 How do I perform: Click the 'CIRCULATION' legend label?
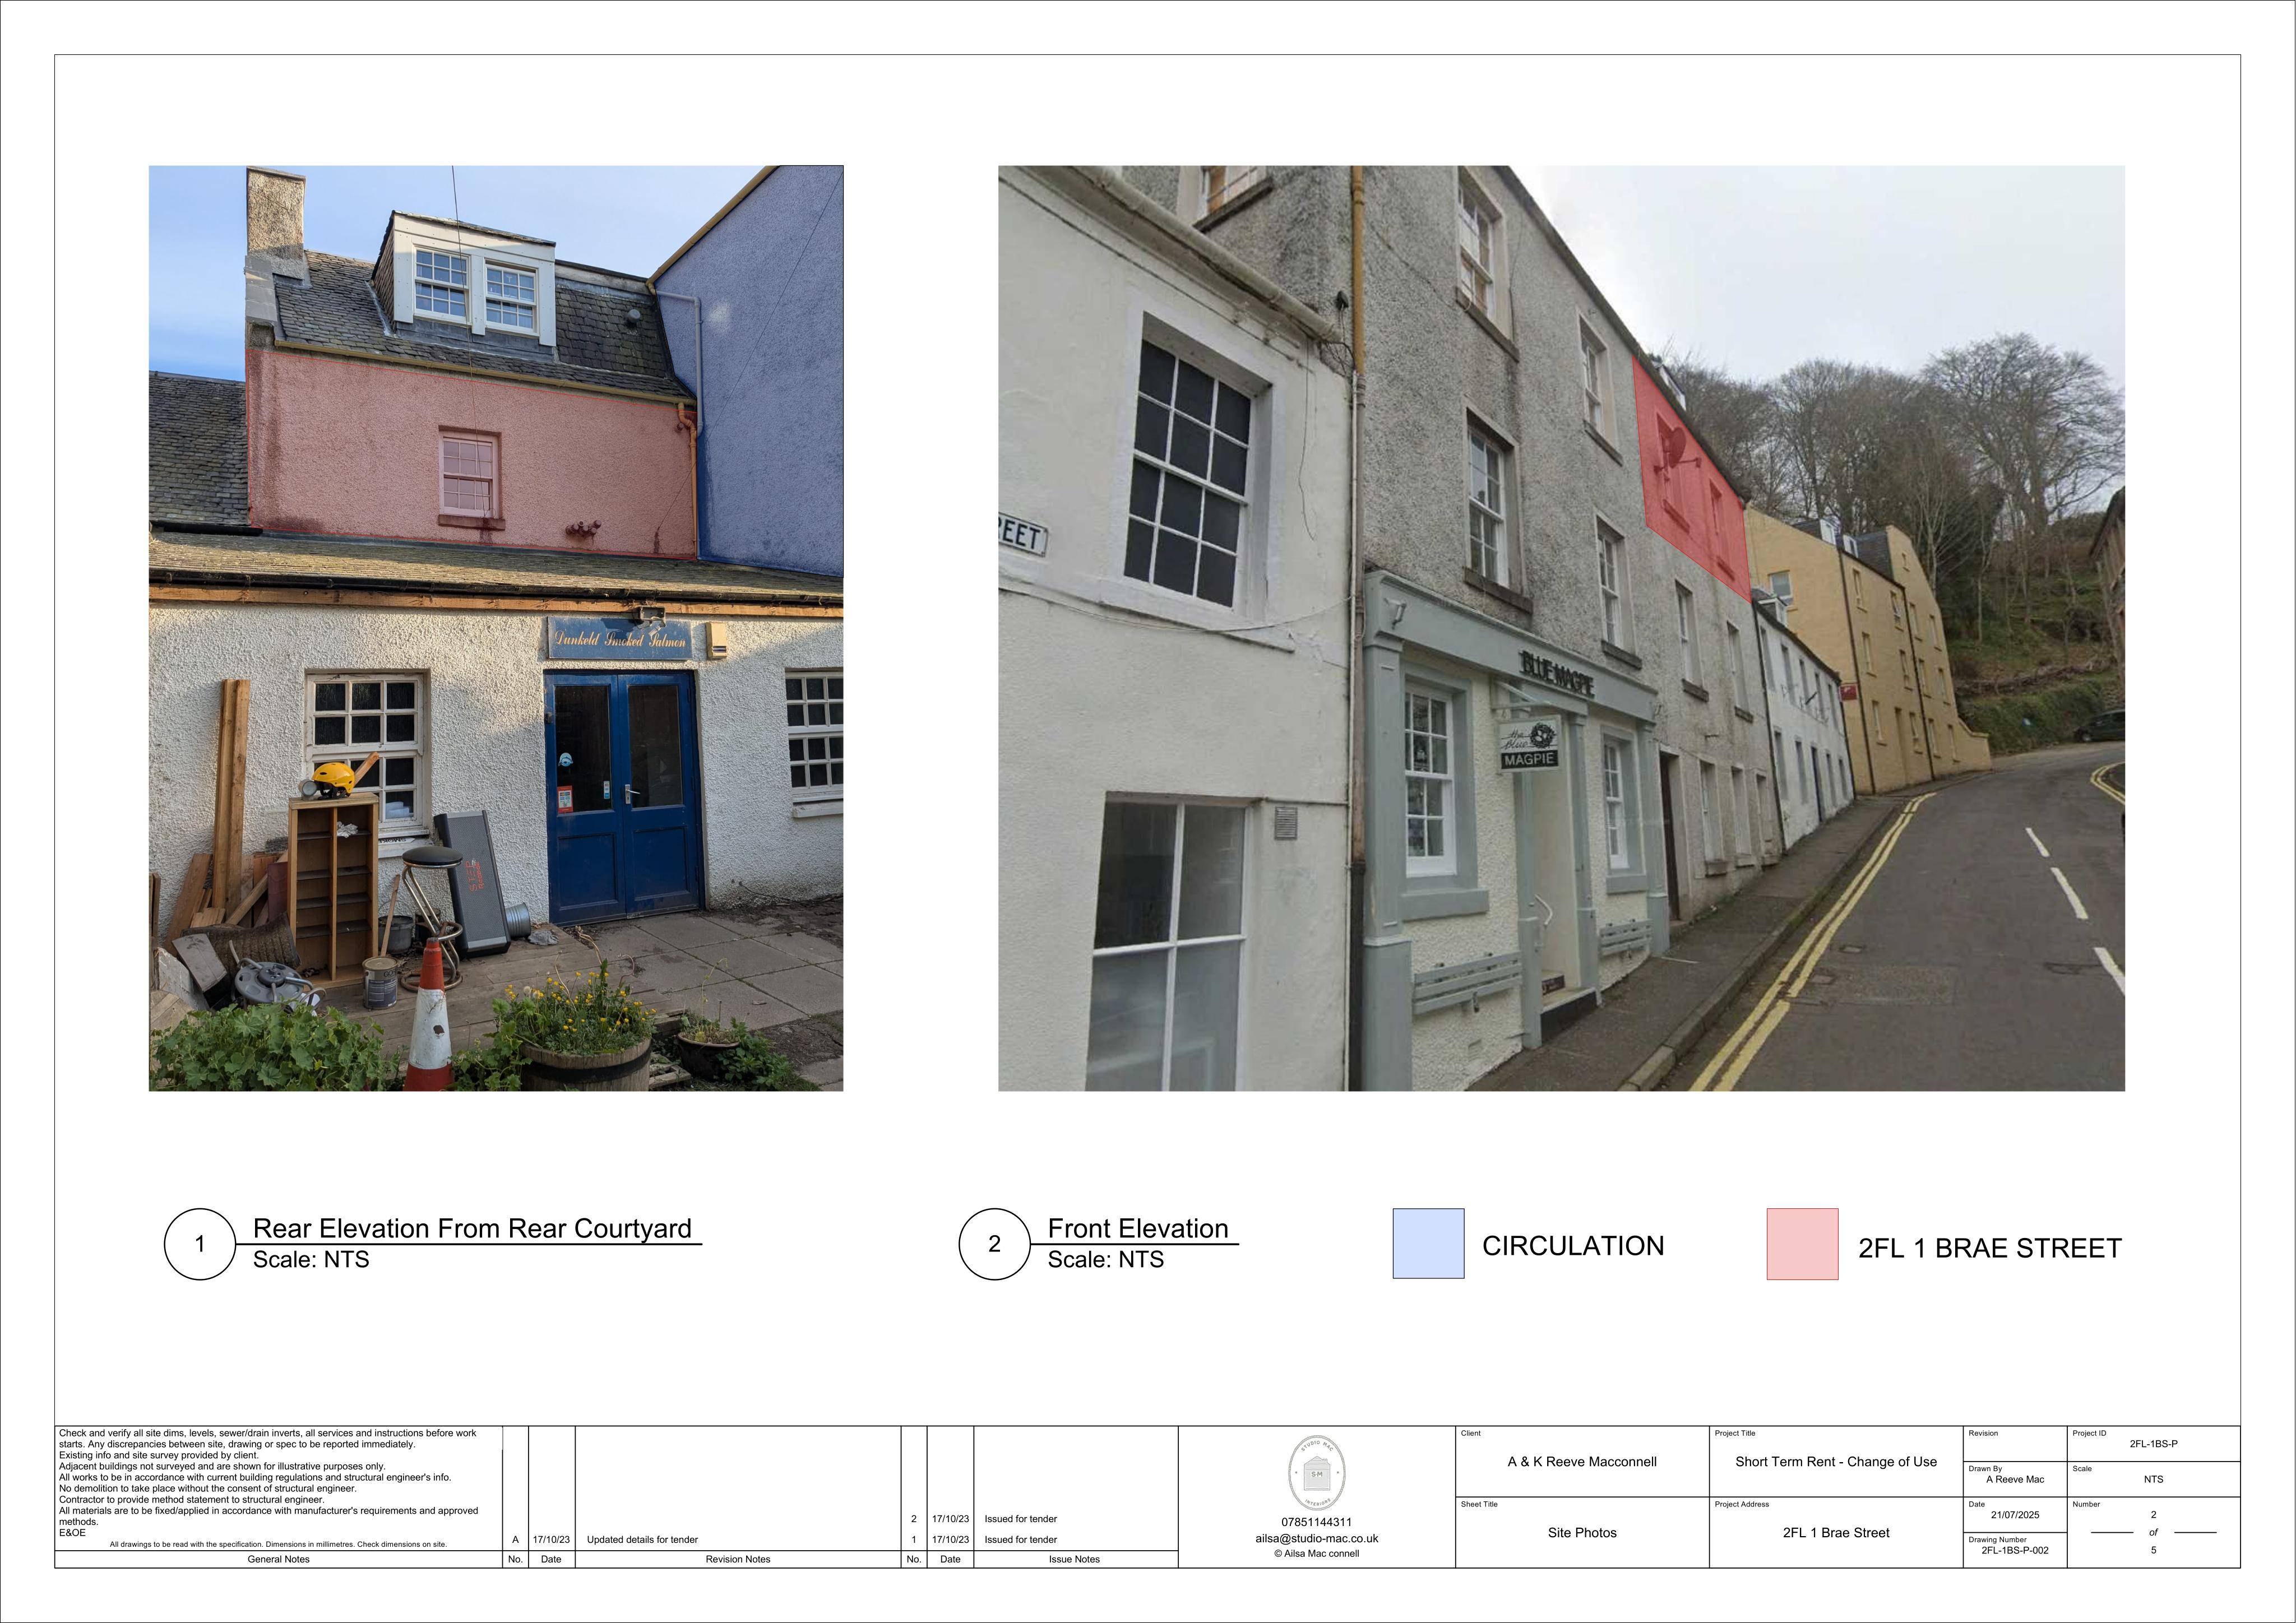(1573, 1246)
